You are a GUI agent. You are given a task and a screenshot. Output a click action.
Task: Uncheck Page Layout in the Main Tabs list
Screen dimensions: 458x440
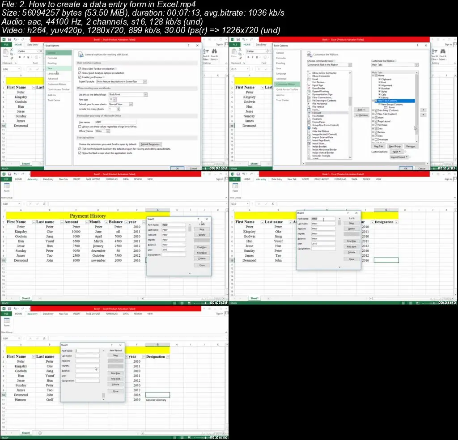376,121
